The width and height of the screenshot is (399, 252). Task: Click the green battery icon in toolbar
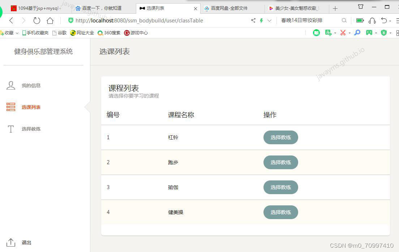[360, 20]
